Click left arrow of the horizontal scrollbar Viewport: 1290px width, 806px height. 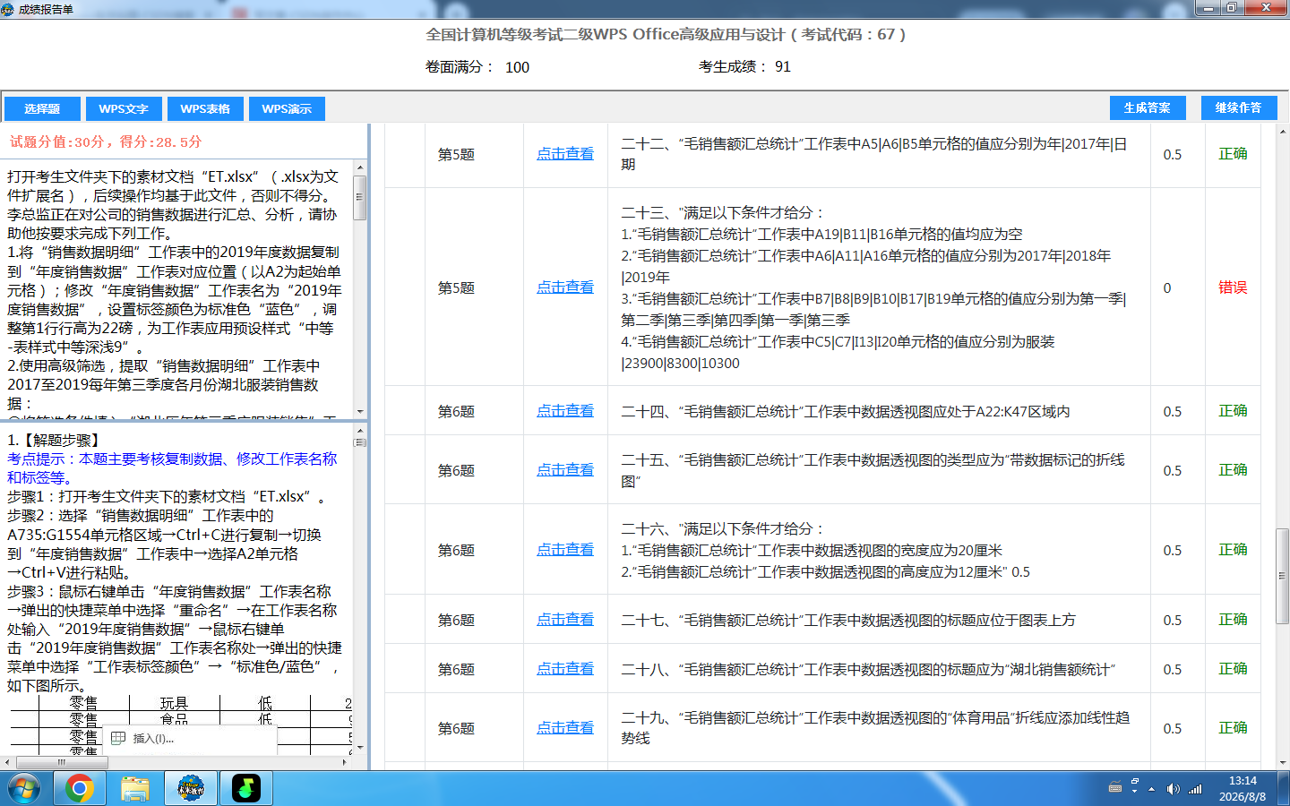tap(7, 763)
